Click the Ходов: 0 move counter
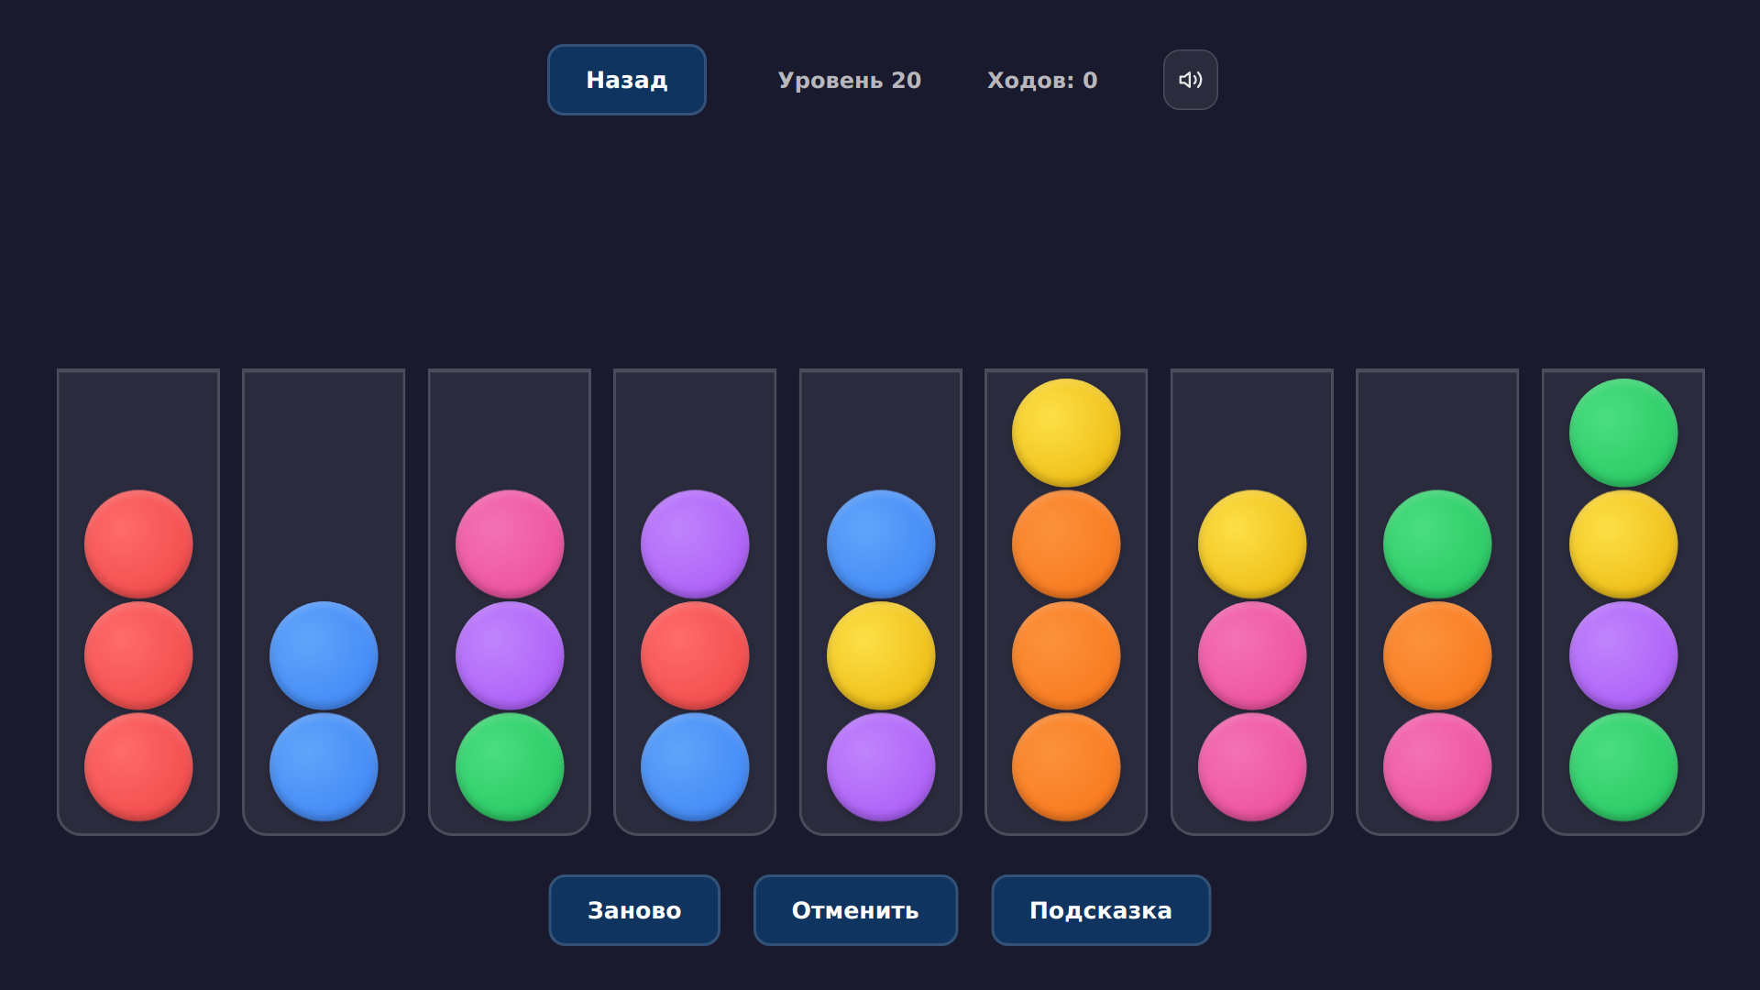This screenshot has height=990, width=1760. click(1042, 81)
